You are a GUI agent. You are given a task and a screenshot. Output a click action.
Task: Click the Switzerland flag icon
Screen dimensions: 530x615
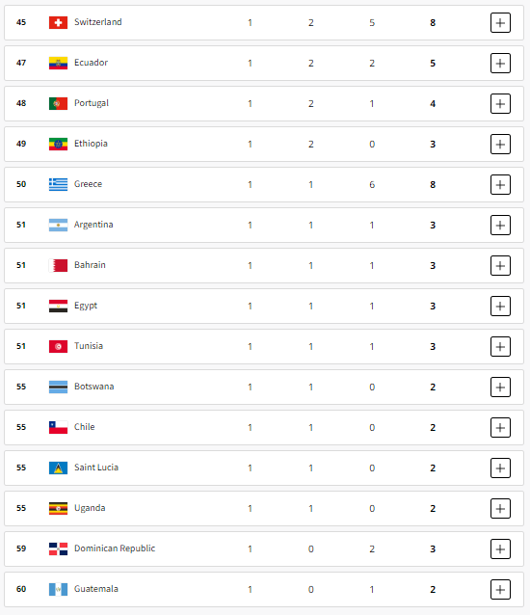pyautogui.click(x=58, y=22)
